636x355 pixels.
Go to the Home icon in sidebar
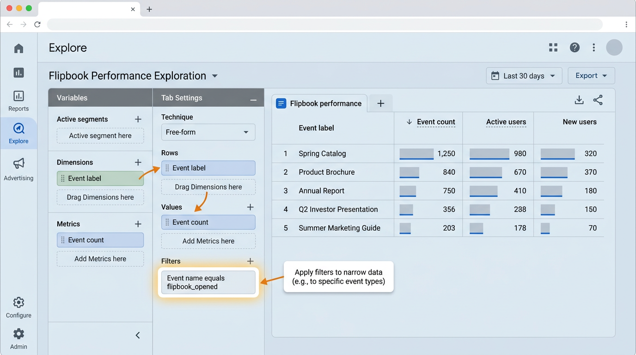(x=18, y=49)
